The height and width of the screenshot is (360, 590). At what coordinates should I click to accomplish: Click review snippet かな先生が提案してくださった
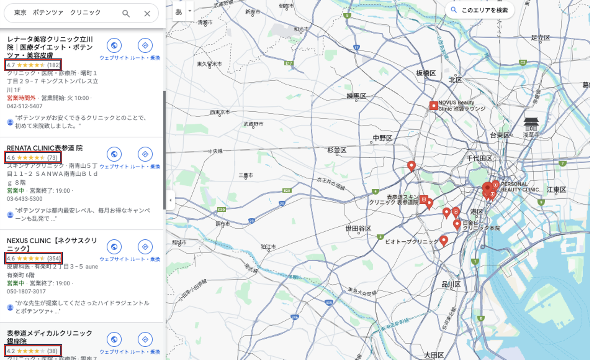(82, 307)
